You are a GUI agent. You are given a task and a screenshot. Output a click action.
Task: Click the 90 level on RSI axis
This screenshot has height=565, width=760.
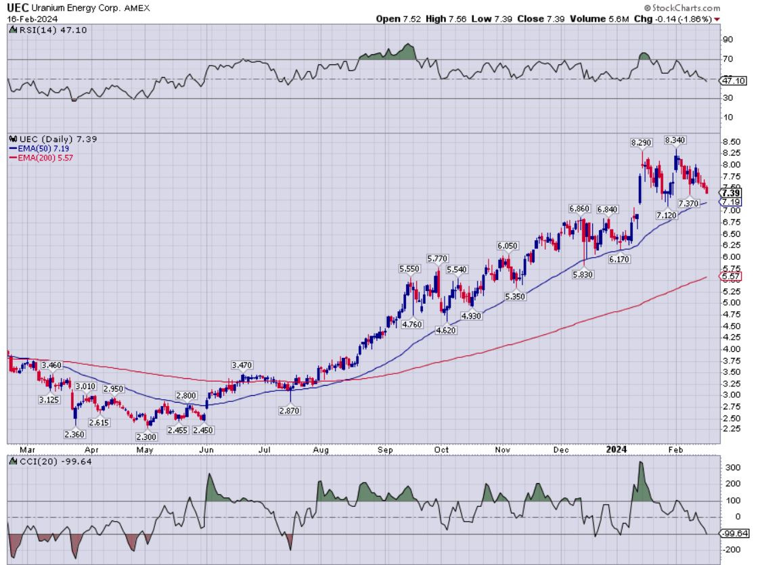728,39
